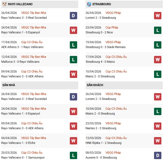Open the VĐQG Pháp link for Strasbourg 0-3 Stade Rennais
This screenshot has height=161, width=163.
pos(114,42)
